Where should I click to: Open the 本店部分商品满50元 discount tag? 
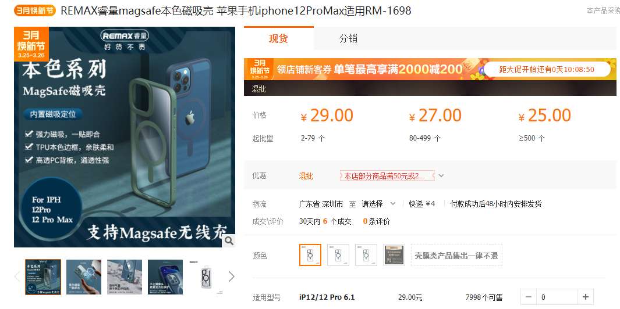pos(387,175)
